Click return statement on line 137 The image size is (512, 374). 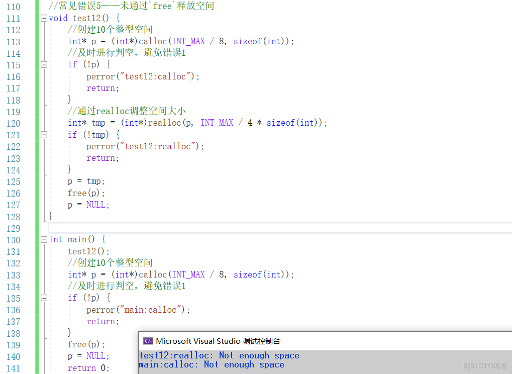pyautogui.click(x=103, y=321)
